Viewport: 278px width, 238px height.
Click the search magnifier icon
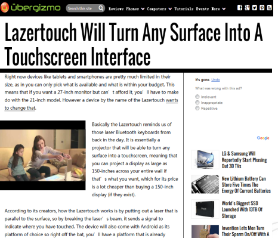[x=101, y=8]
